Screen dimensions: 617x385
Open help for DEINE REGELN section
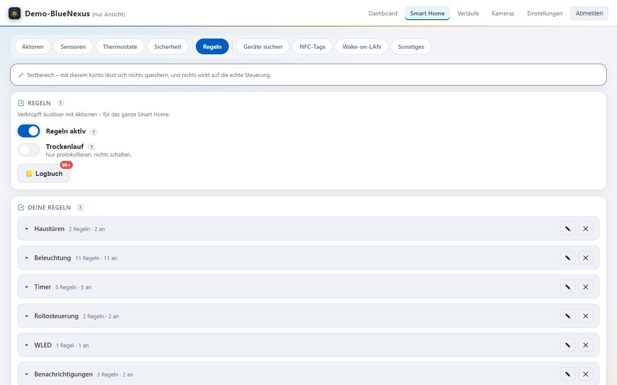click(x=80, y=207)
